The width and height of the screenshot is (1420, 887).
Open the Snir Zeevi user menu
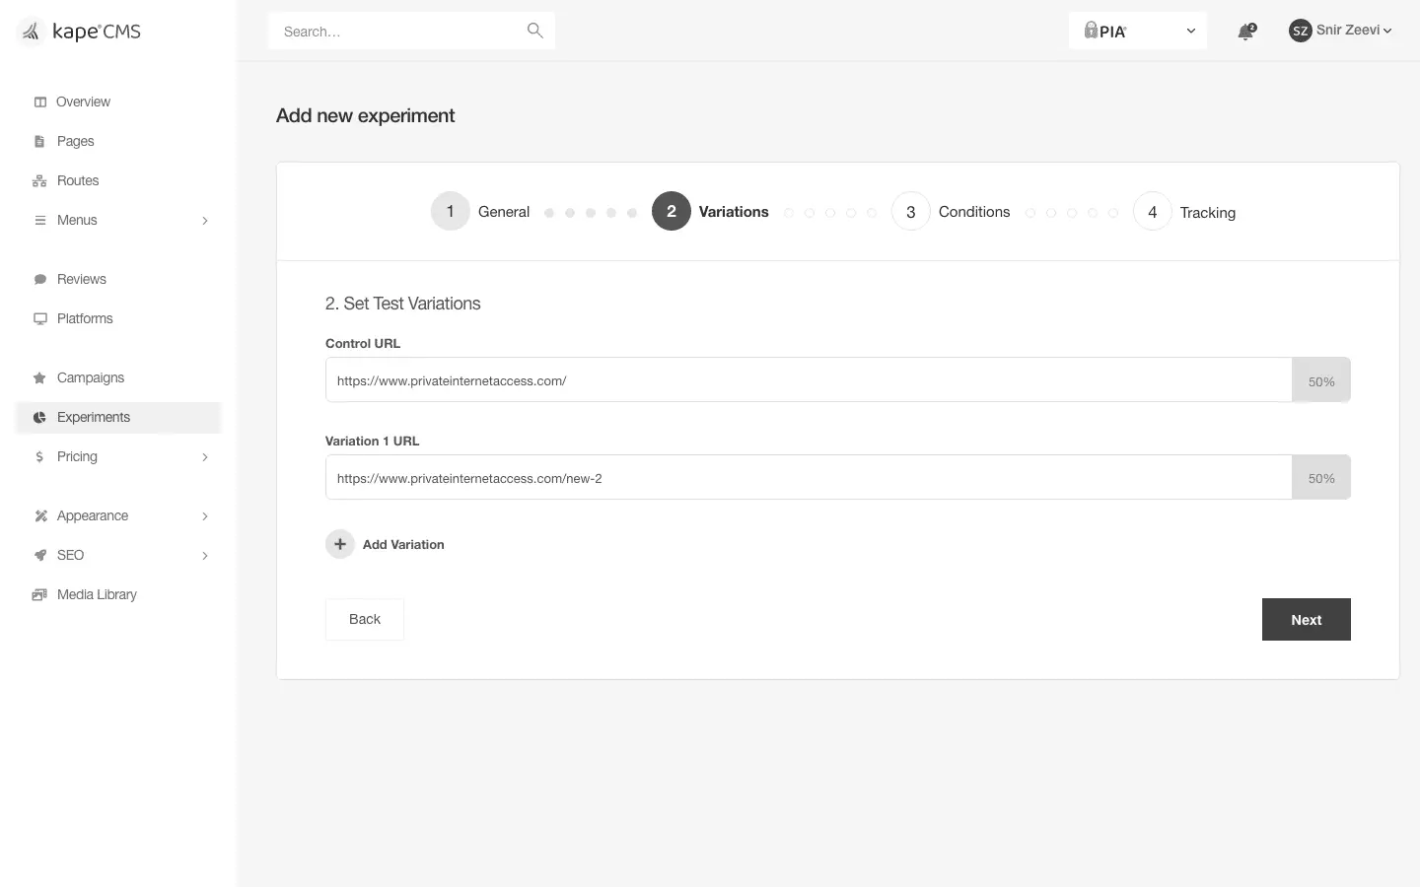point(1340,31)
